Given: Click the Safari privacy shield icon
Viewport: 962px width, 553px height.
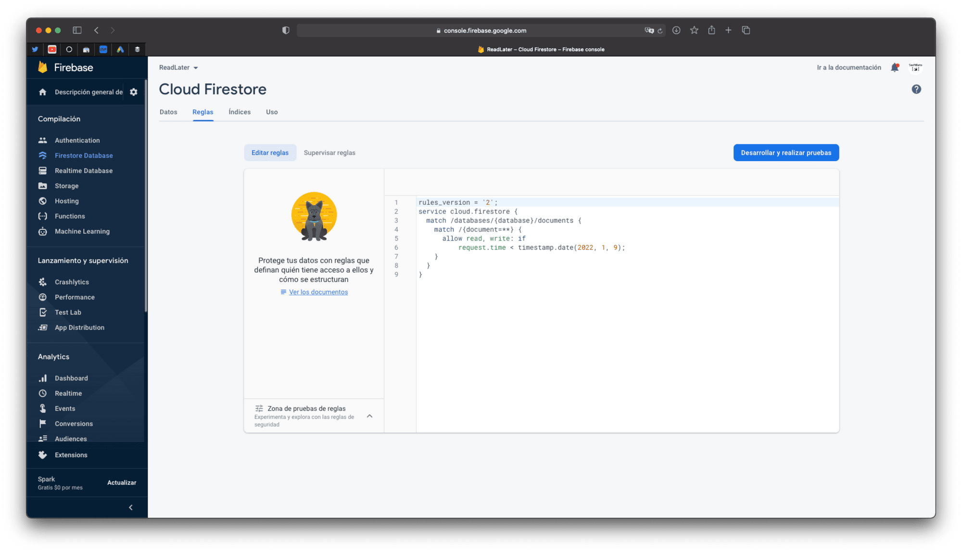Looking at the screenshot, I should [286, 30].
